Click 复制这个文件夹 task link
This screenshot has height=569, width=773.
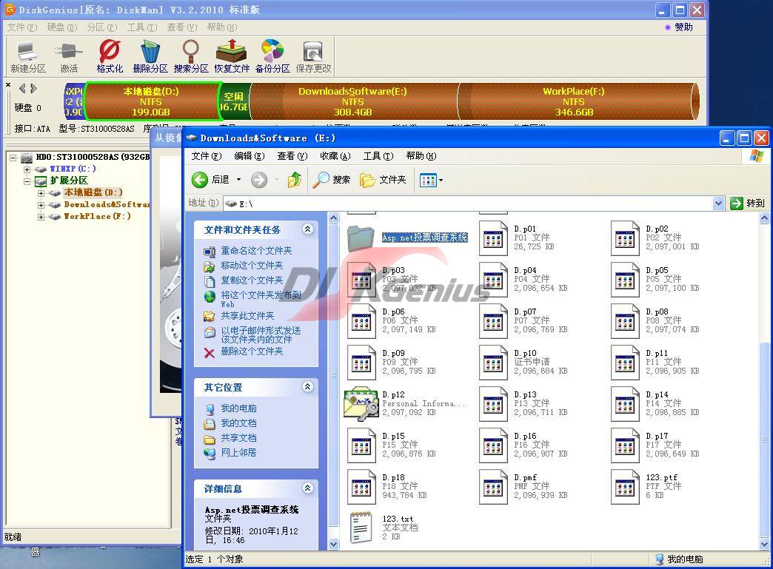252,280
